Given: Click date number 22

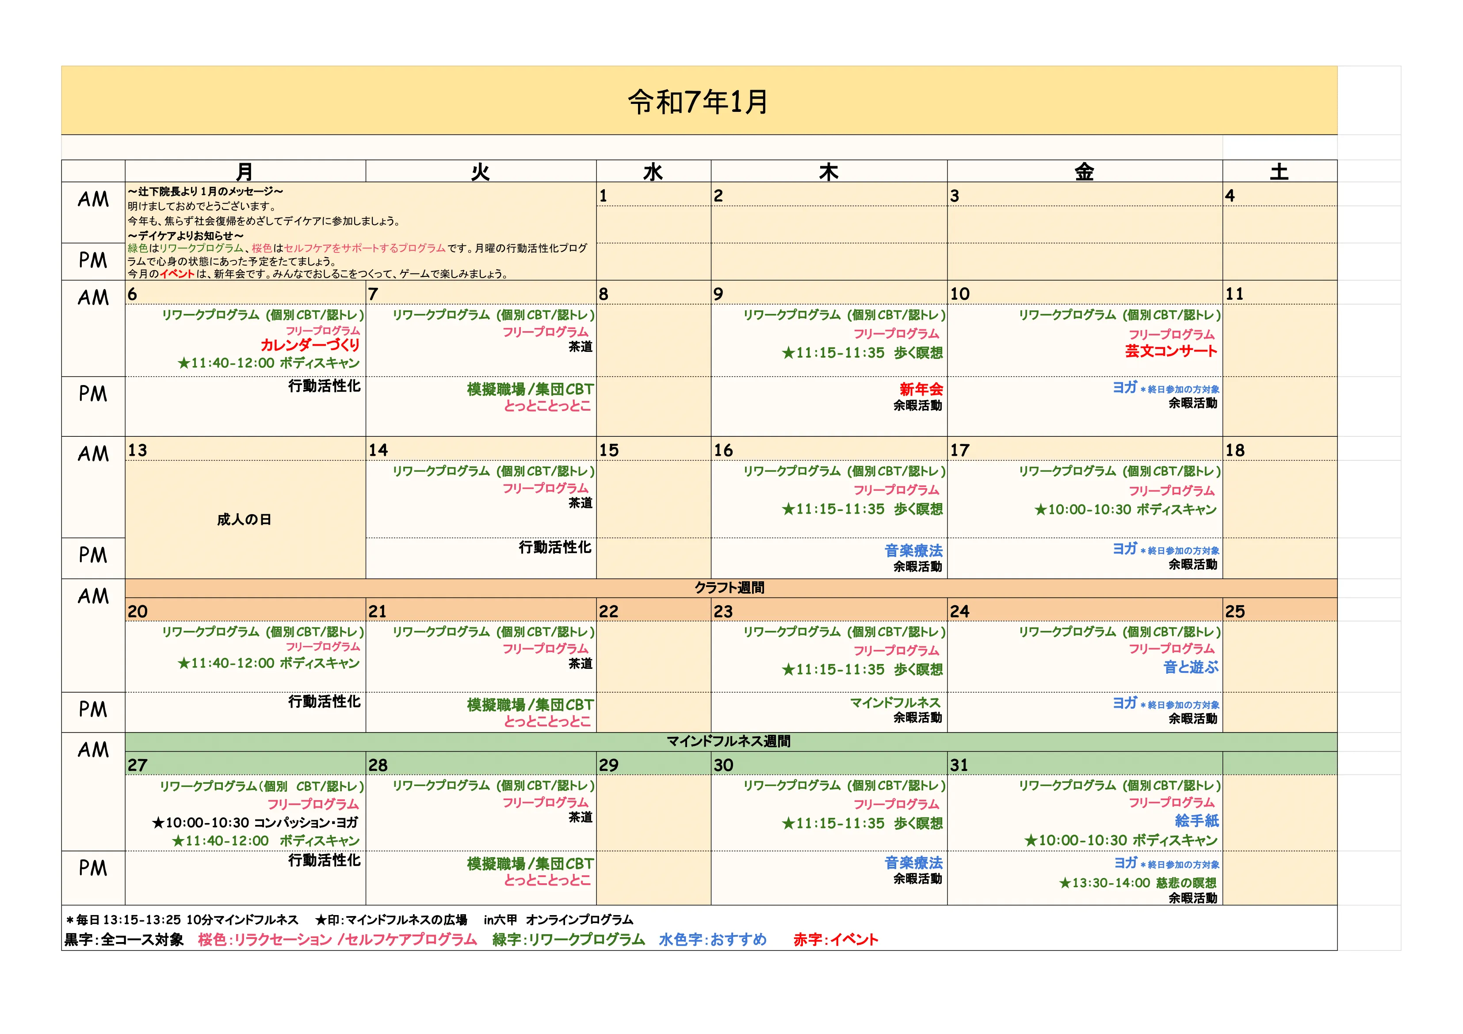Looking at the screenshot, I should [x=608, y=612].
